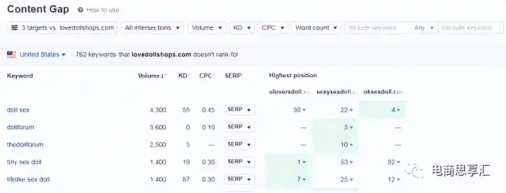Click the How to use help icon

pos(81,10)
